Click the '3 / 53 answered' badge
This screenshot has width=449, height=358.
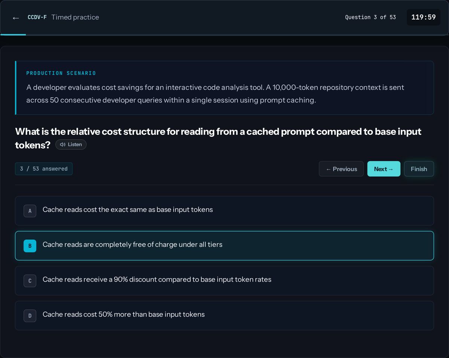pos(44,169)
